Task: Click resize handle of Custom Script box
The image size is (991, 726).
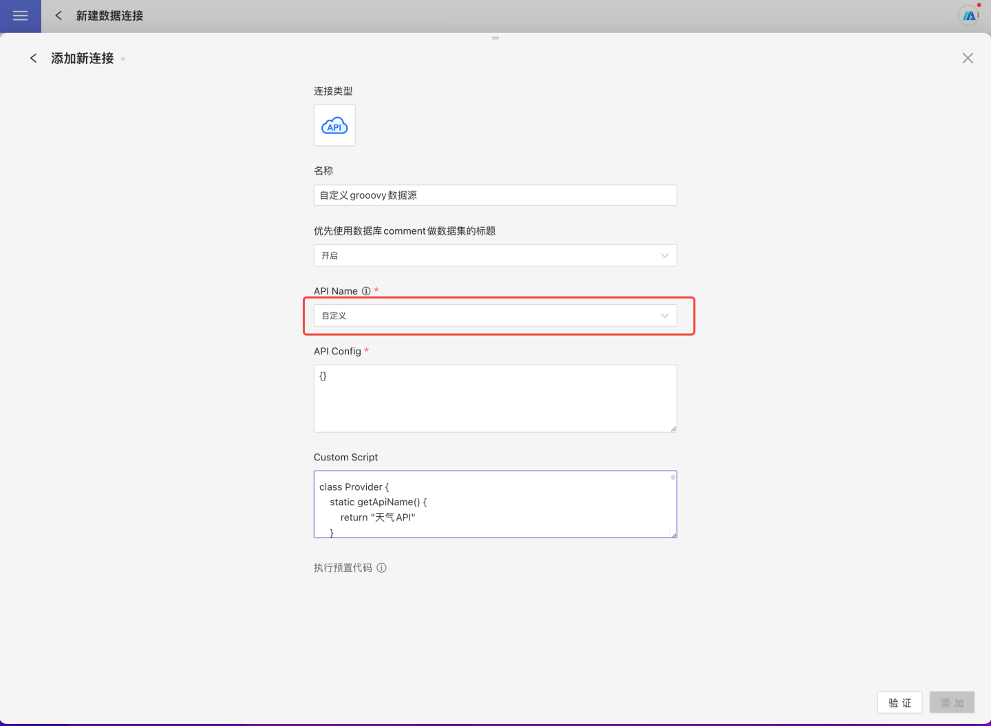Action: click(674, 535)
